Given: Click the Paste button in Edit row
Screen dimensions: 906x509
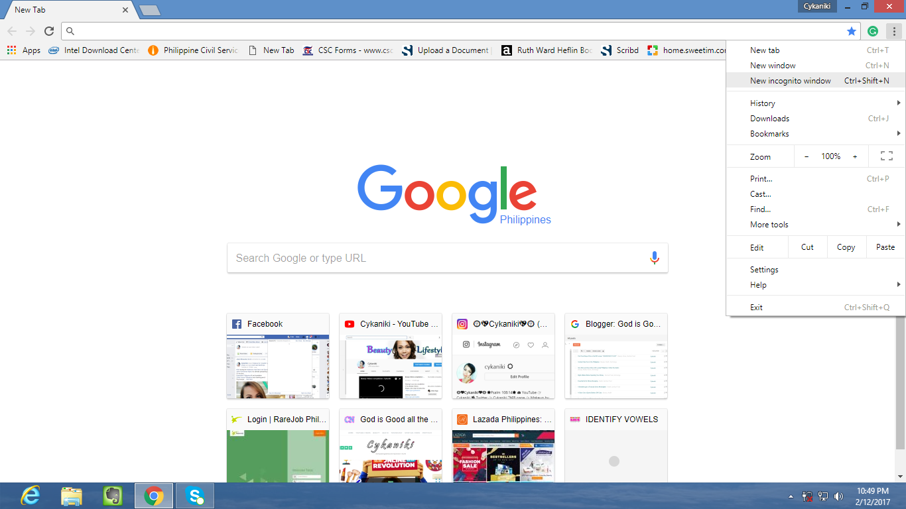Looking at the screenshot, I should click(885, 247).
